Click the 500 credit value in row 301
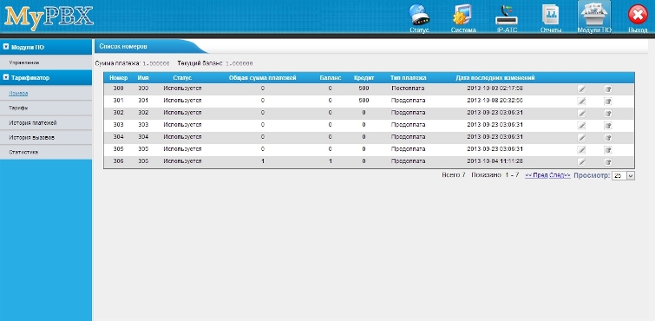This screenshot has width=655, height=321. [x=364, y=101]
